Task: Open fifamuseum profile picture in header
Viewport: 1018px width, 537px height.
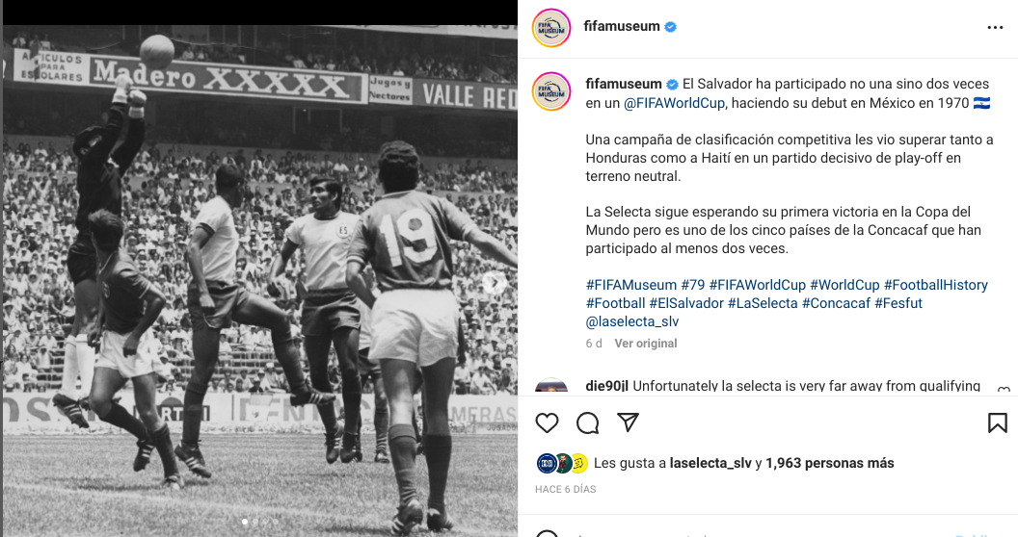Action: click(551, 28)
